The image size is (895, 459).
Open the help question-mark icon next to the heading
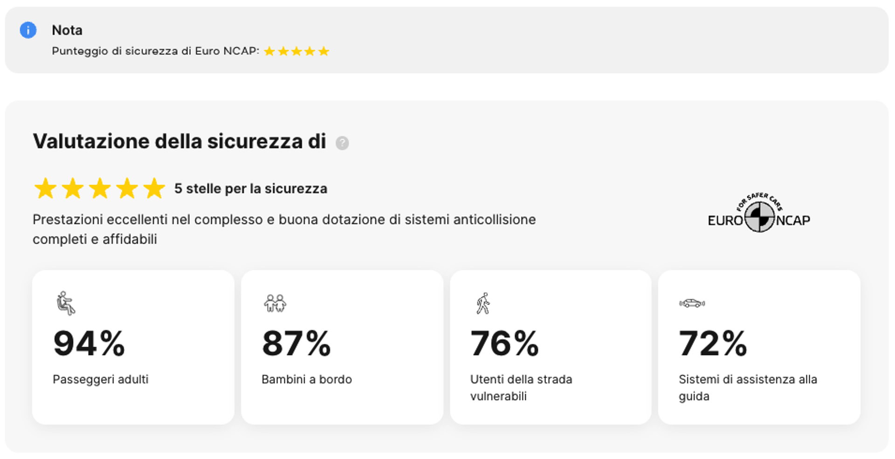(343, 143)
